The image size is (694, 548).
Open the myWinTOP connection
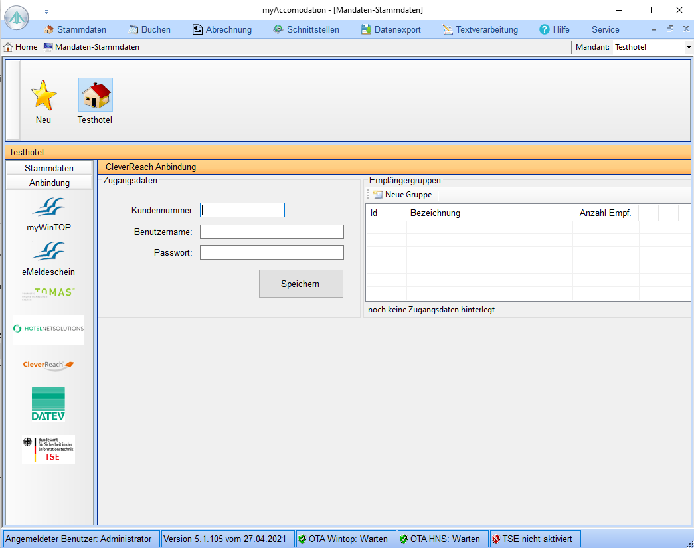coord(48,208)
